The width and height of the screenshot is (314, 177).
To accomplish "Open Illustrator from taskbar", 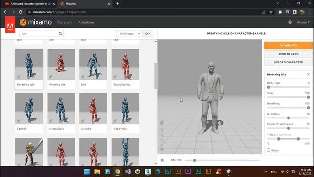I will tap(178, 172).
